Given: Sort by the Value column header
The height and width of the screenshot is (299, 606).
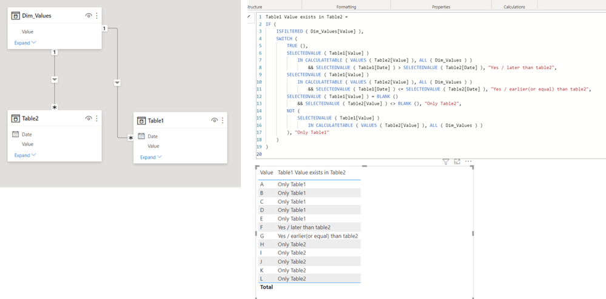Looking at the screenshot, I should (x=267, y=173).
